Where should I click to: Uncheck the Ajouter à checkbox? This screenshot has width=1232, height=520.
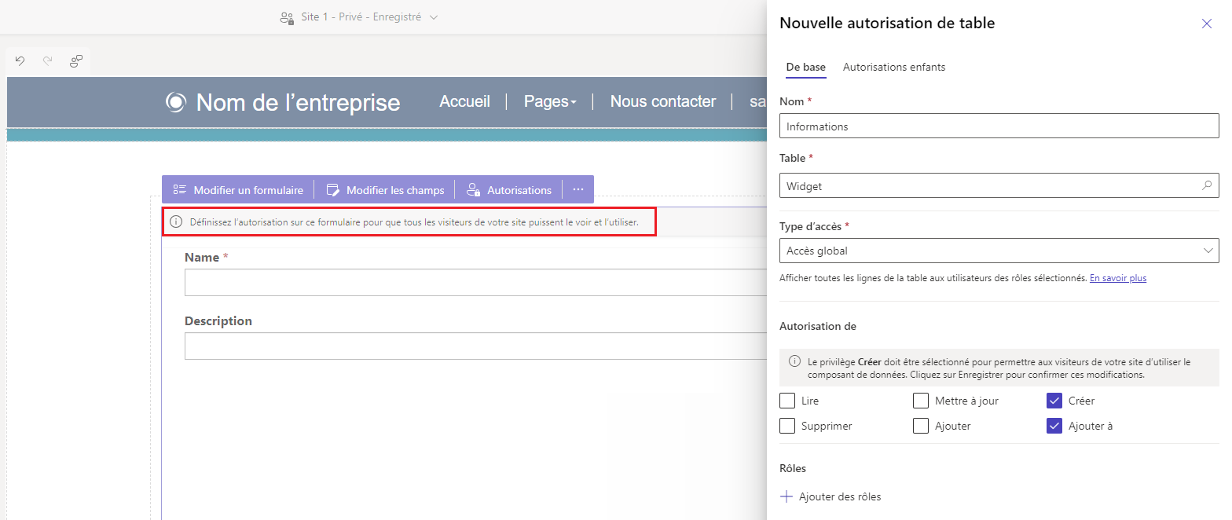(x=1054, y=426)
